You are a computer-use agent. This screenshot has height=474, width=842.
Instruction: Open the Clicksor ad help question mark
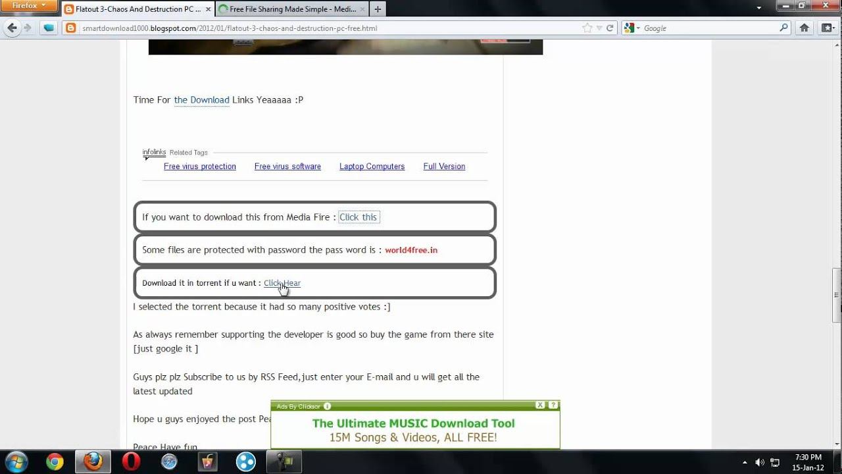[554, 406]
